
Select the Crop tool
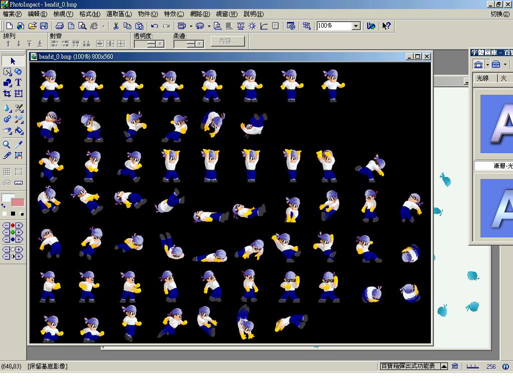pos(7,94)
